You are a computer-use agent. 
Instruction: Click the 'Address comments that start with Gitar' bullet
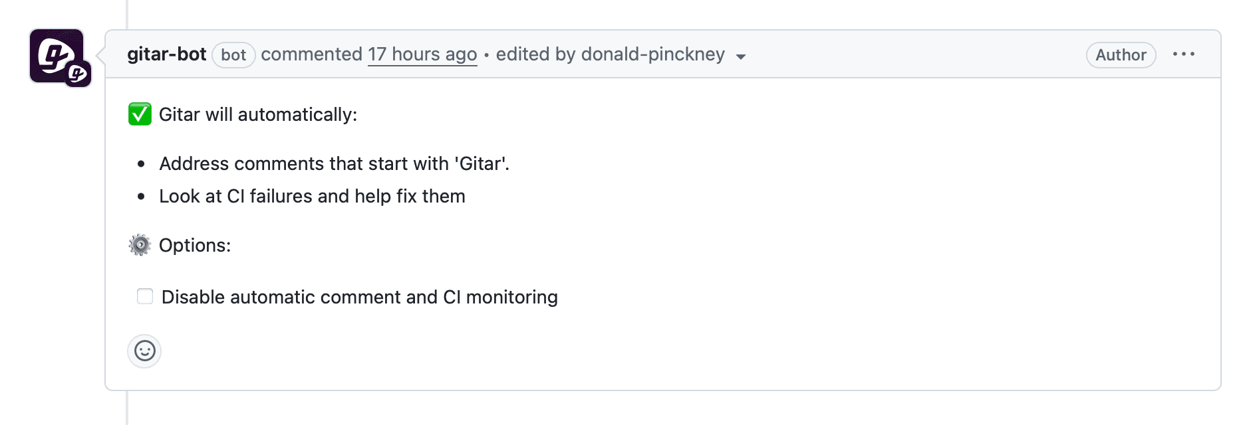(335, 163)
